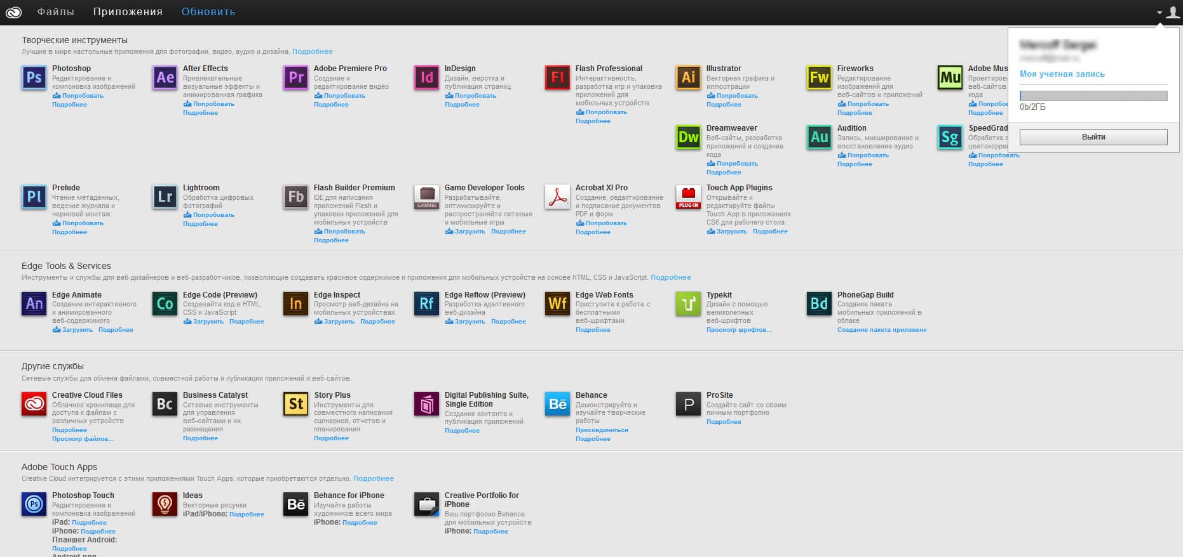Click the Dreamweaver title text
1183x557 pixels.
tap(732, 128)
